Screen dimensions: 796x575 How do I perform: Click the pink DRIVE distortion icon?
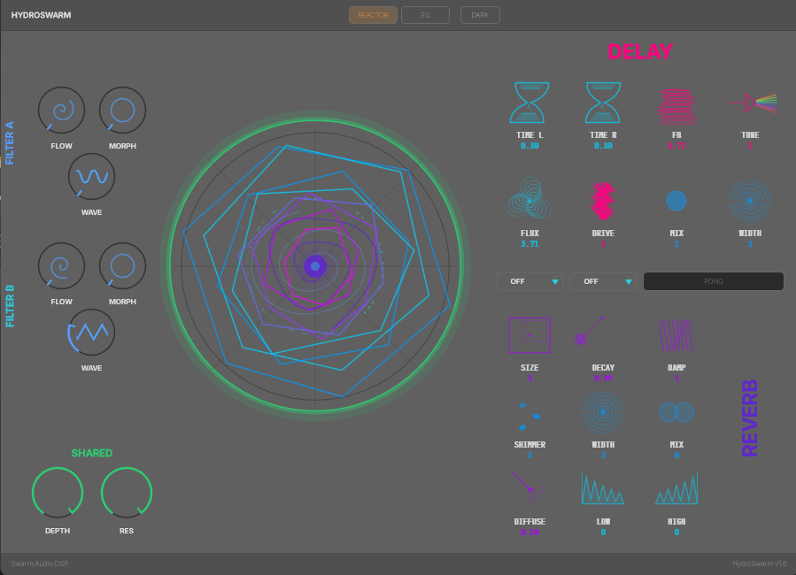pyautogui.click(x=603, y=201)
